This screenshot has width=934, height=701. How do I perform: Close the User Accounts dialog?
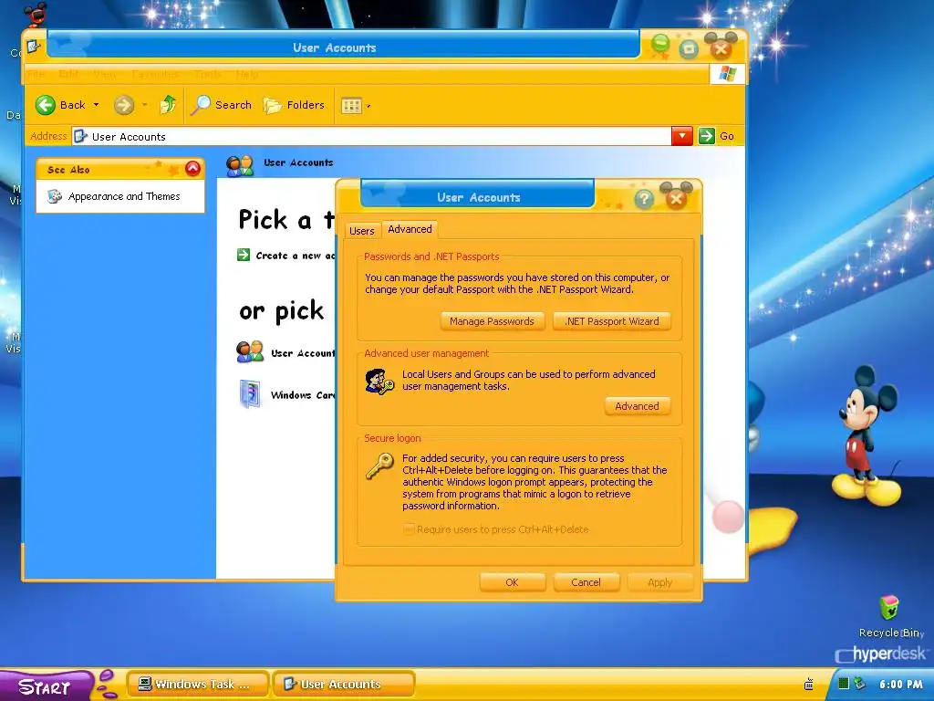click(x=676, y=198)
